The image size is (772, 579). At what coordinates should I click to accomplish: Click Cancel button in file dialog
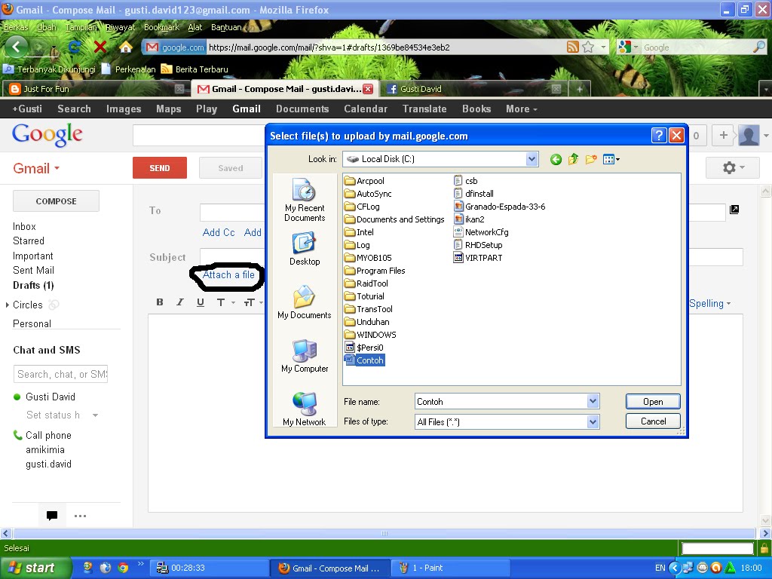point(653,421)
